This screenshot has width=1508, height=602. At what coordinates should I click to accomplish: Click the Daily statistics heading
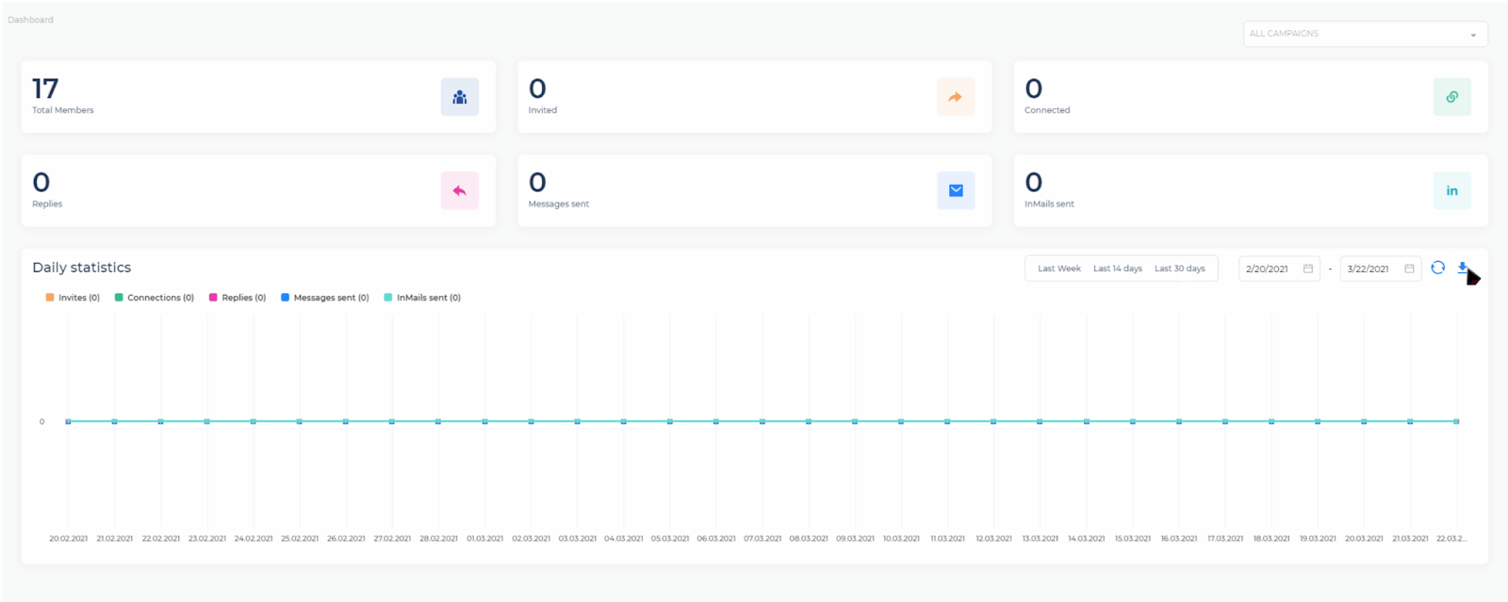82,268
